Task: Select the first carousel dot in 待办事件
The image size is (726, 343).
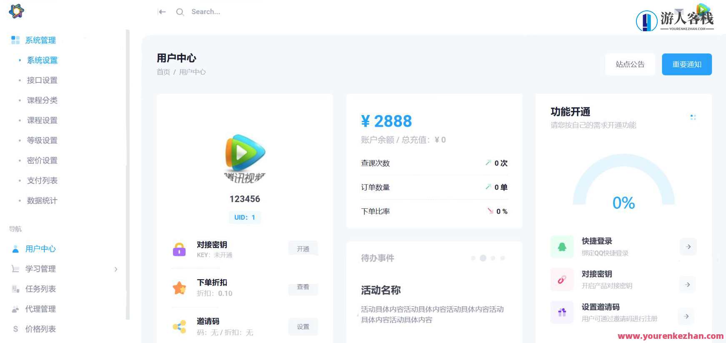Action: [473, 258]
